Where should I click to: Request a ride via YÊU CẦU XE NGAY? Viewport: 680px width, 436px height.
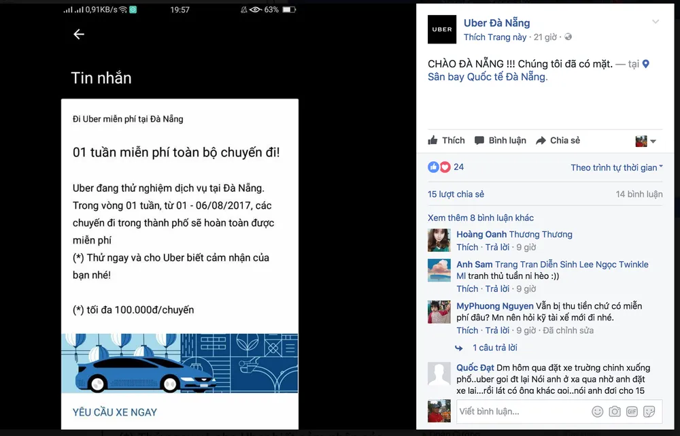pyautogui.click(x=116, y=412)
